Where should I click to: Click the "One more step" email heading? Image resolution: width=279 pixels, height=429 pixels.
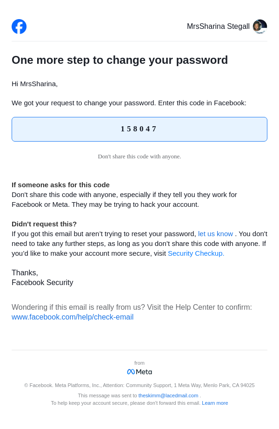tap(120, 60)
